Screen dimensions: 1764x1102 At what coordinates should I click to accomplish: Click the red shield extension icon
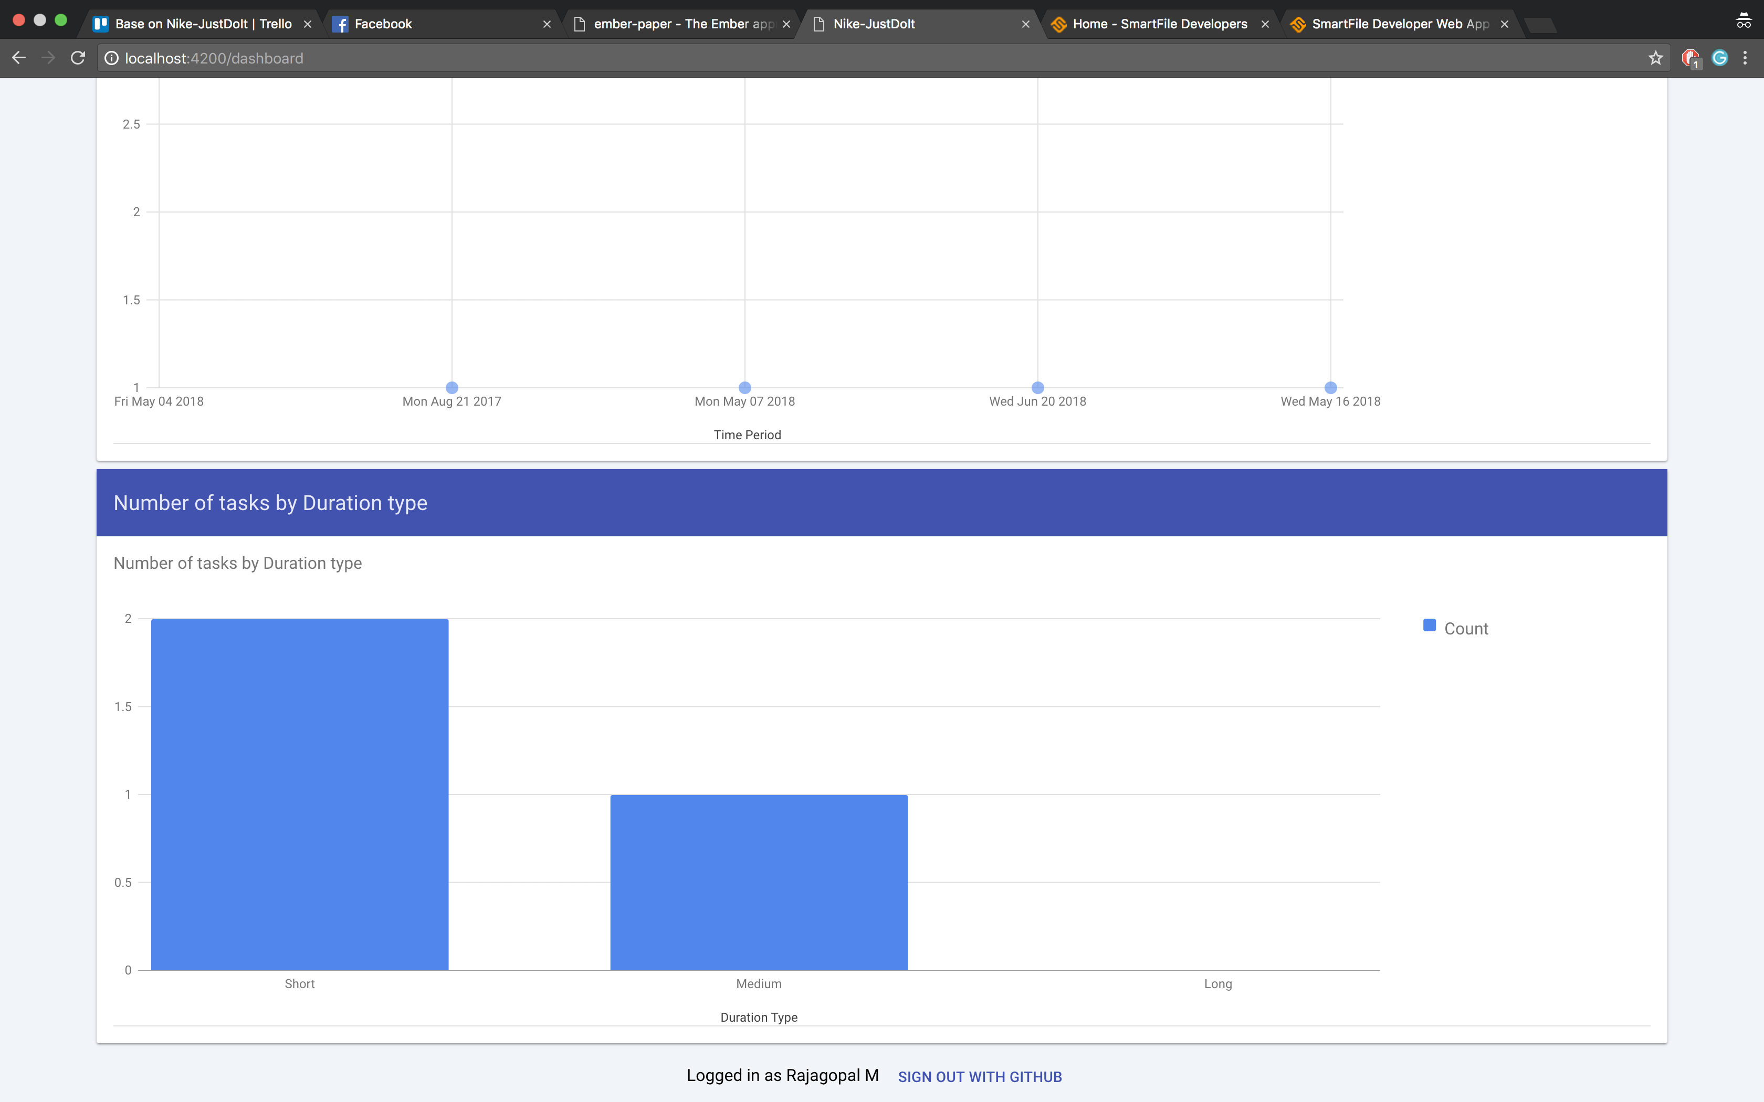click(1689, 58)
